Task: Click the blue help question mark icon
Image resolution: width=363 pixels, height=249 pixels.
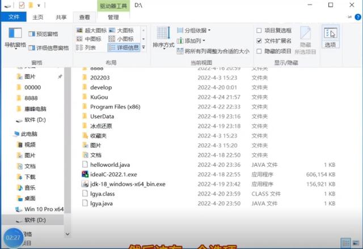Action: (358, 17)
